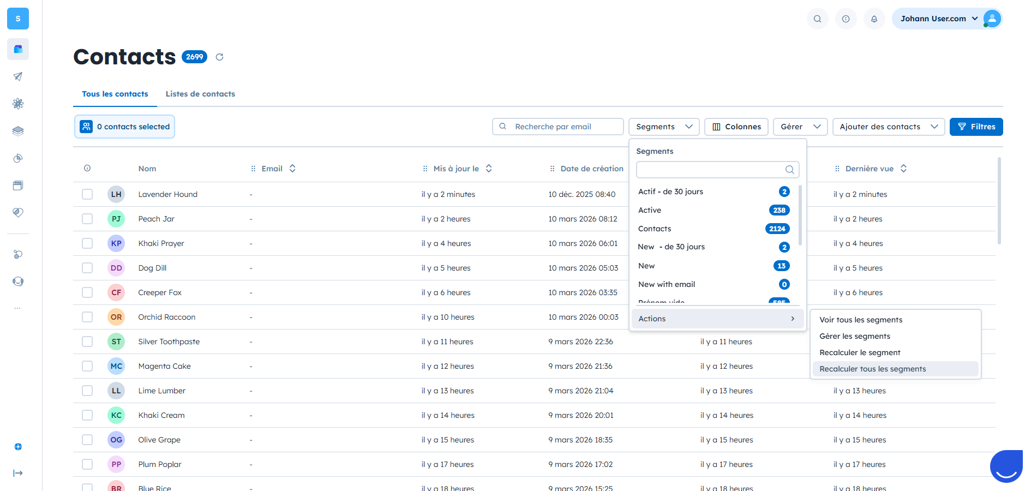The height and width of the screenshot is (491, 1031).
Task: Choose Voir tous les segments
Action: pos(895,320)
